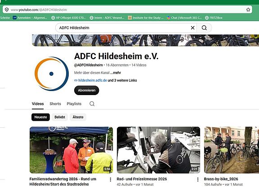Open the FRITZ!Box bookmark
The height and width of the screenshot is (187, 259).
click(x=214, y=17)
